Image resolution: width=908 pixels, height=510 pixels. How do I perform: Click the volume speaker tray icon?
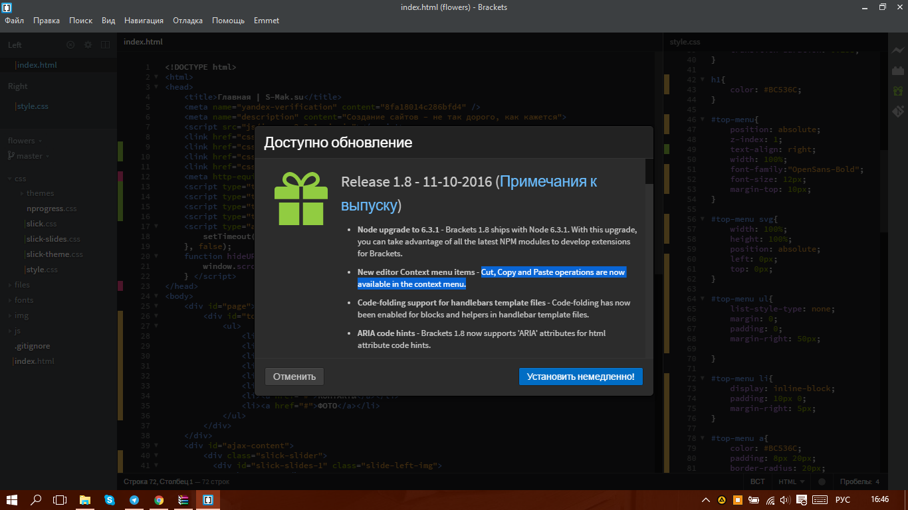(785, 500)
